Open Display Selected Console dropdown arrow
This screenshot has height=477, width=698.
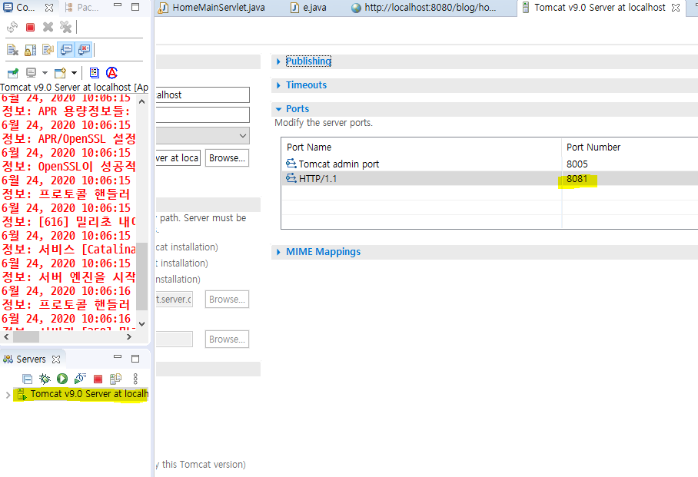click(45, 72)
